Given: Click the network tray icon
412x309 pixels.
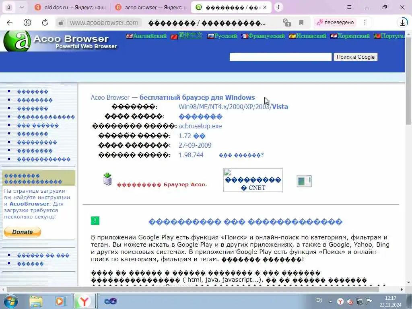Looking at the screenshot, I should click(359, 301).
